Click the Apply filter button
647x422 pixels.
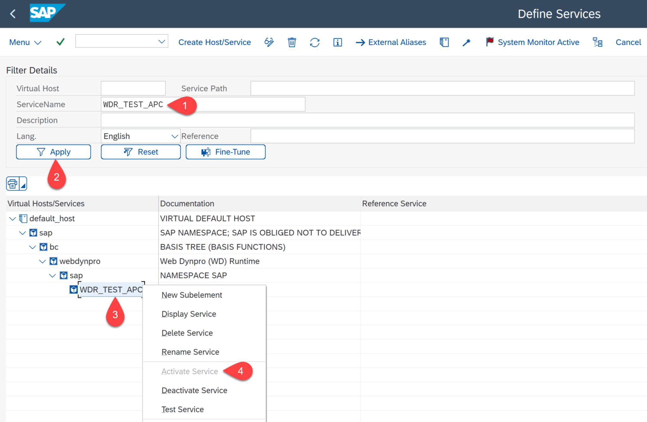tap(53, 152)
